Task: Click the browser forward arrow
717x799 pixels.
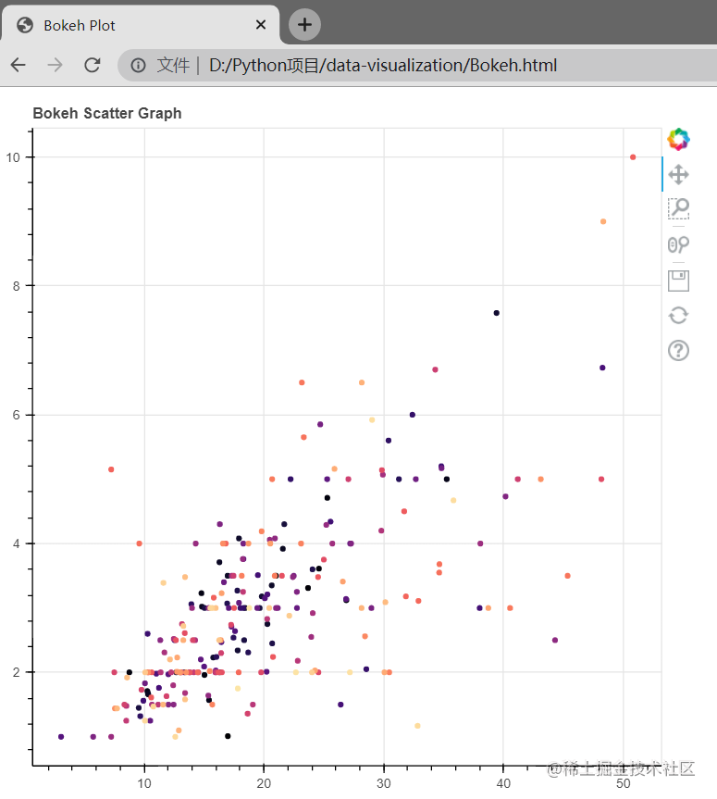Action: (55, 65)
